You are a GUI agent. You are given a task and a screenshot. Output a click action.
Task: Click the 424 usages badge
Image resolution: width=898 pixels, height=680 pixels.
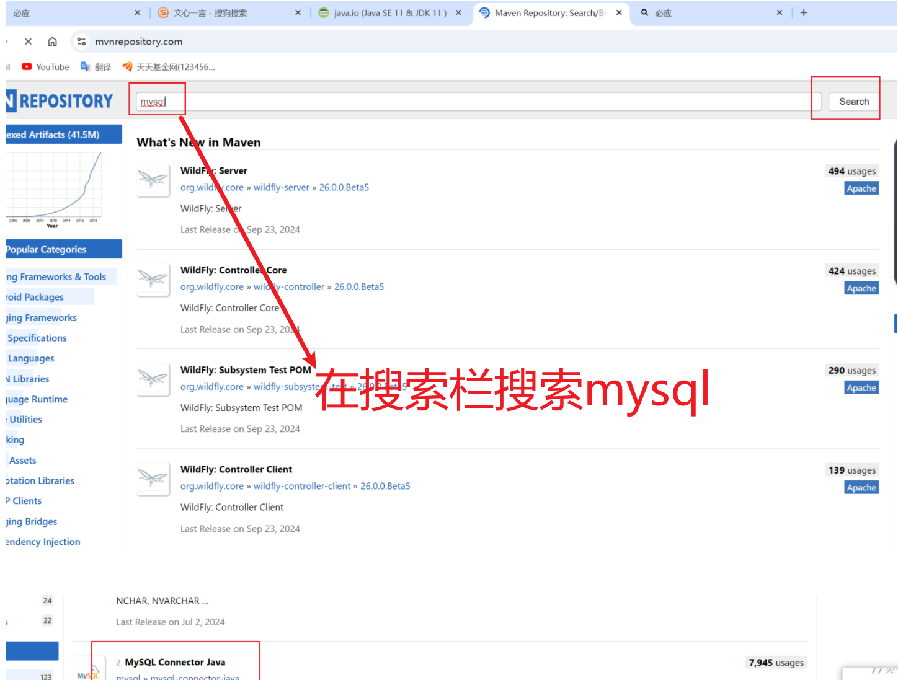852,271
